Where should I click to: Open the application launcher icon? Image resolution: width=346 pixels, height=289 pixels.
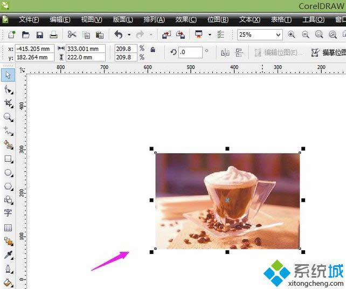(198, 35)
